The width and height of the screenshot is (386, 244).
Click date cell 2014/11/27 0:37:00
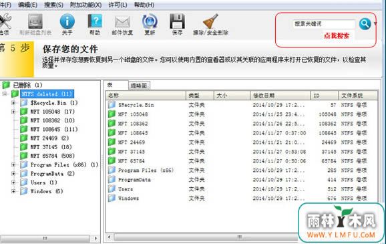click(x=279, y=133)
